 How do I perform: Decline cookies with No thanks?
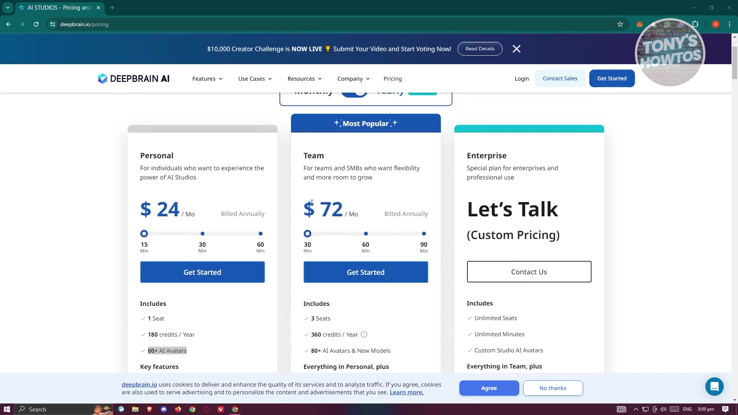click(553, 388)
